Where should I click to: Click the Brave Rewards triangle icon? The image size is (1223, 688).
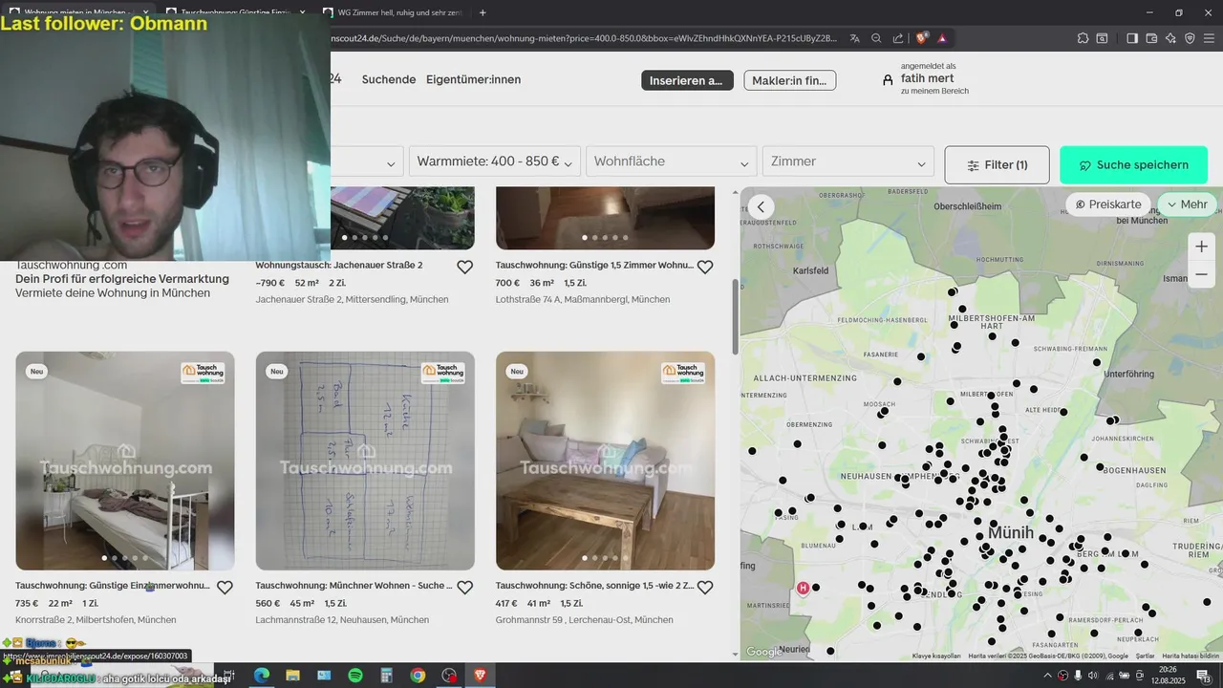pyautogui.click(x=942, y=38)
